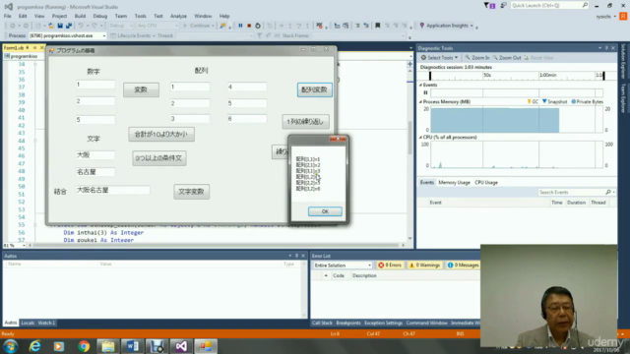The height and width of the screenshot is (354, 630).
Task: Click the Break All pause icon
Action: coord(240,26)
